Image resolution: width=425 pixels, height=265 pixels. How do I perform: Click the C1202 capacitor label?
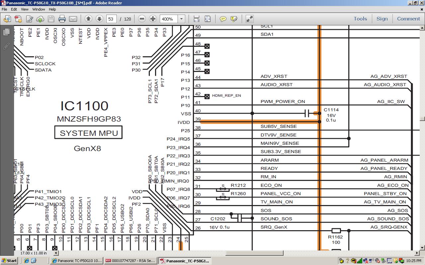tap(218, 219)
